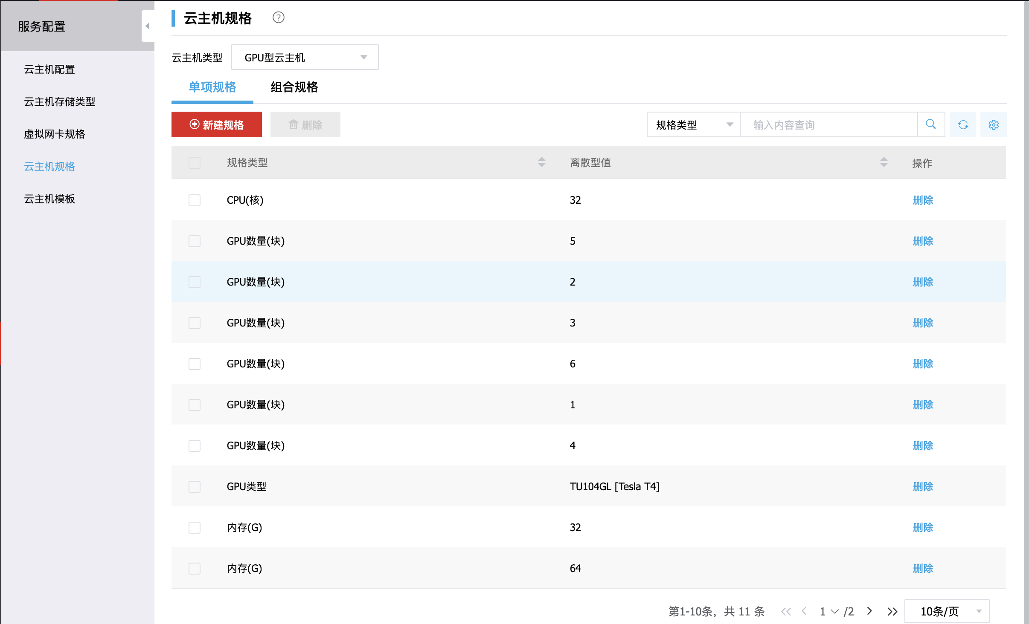
Task: Select the GPU类型 row checkbox
Action: click(x=195, y=486)
